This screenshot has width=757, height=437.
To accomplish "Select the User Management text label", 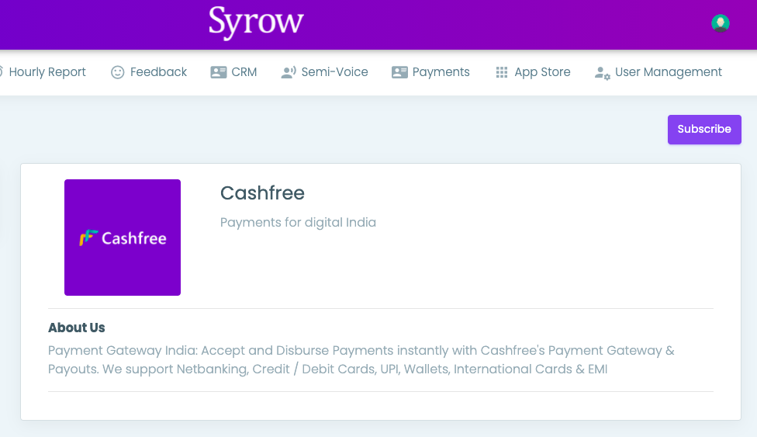I will click(668, 72).
